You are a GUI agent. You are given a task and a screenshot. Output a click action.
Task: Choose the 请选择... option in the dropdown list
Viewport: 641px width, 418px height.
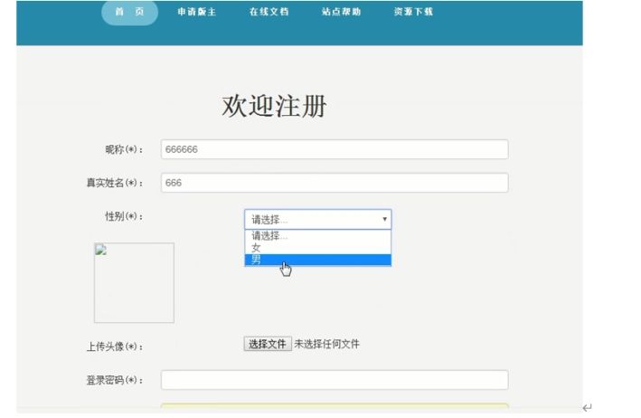coord(317,235)
